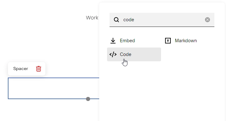Clear the search field with the X icon
The image size is (226, 121).
pyautogui.click(x=207, y=20)
